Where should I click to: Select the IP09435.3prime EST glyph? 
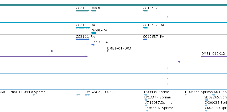point(146,95)
